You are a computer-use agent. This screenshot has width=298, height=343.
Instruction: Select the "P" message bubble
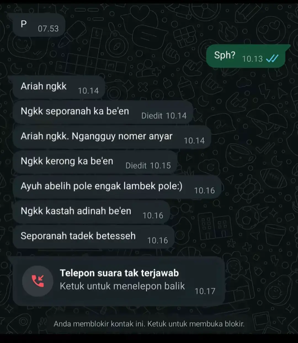(38, 25)
